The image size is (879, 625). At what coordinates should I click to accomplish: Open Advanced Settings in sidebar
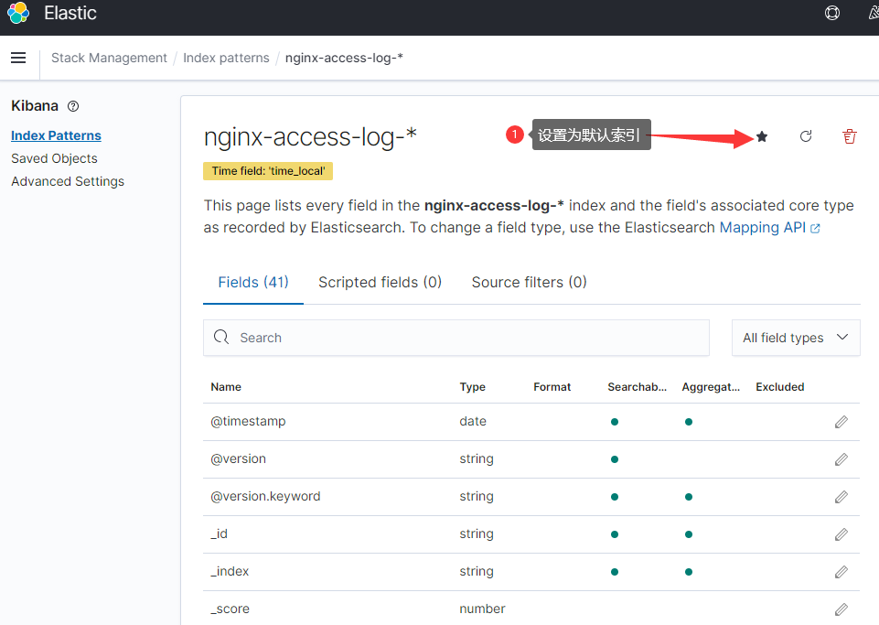click(x=68, y=181)
